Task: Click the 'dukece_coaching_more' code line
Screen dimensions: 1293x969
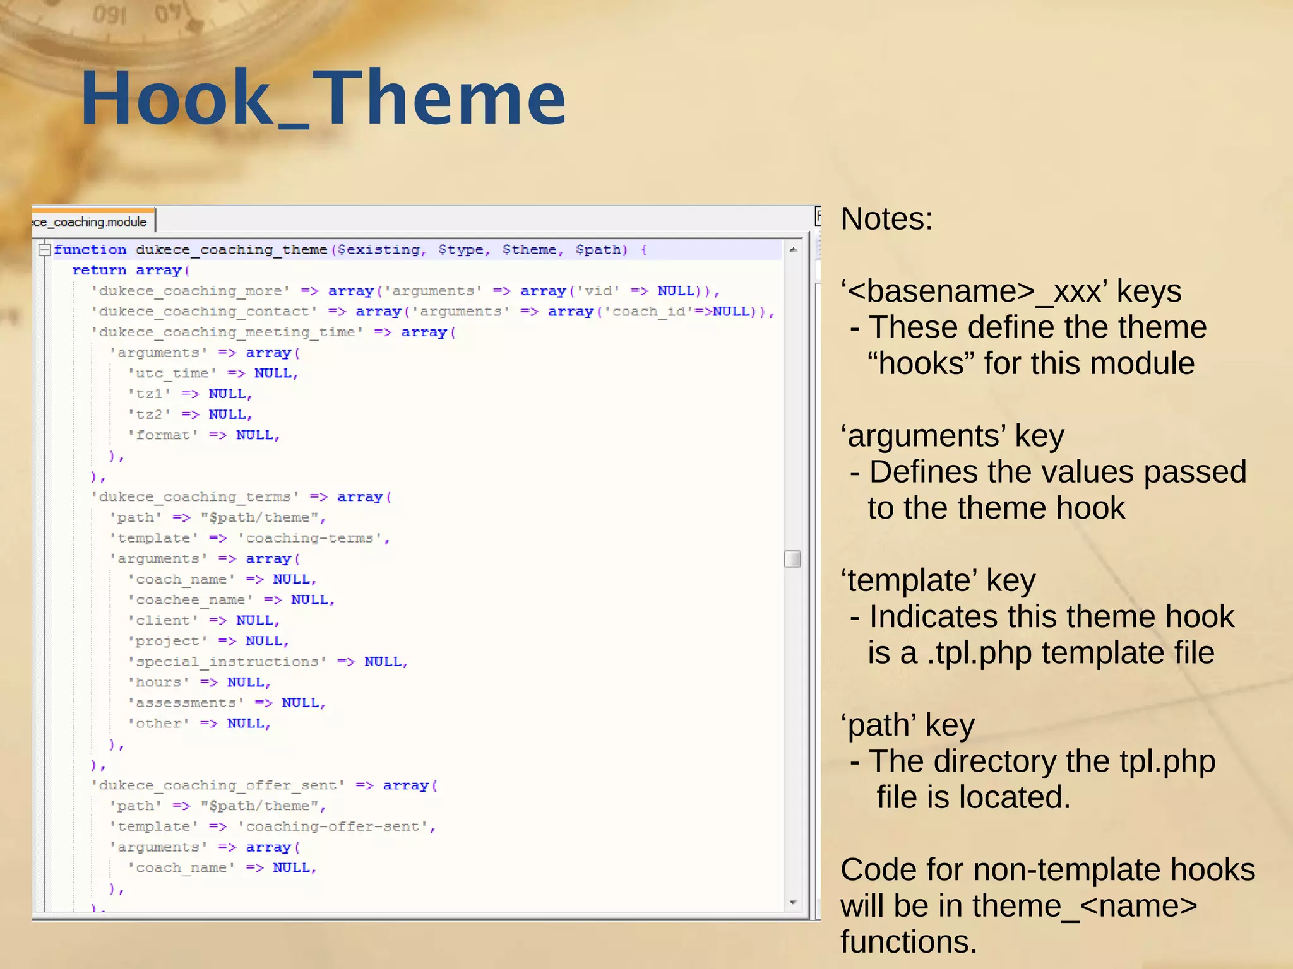Action: [x=406, y=291]
